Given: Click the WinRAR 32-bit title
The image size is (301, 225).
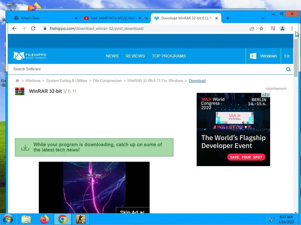Looking at the screenshot, I should pyautogui.click(x=45, y=91).
